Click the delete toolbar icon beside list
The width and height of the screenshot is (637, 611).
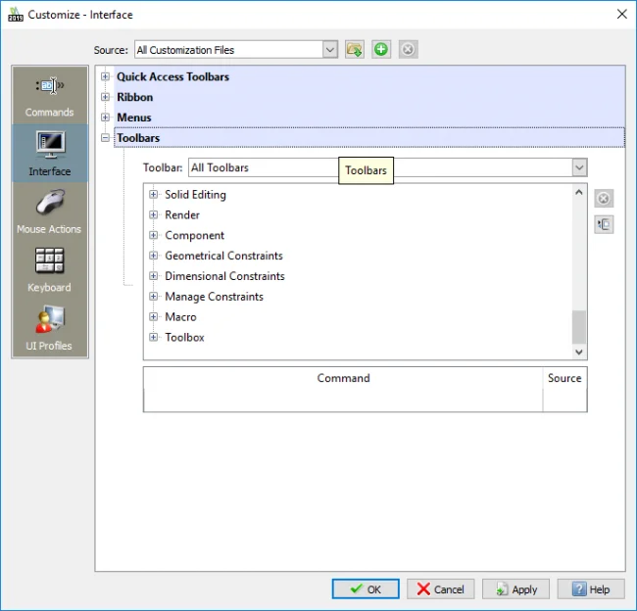coord(604,199)
